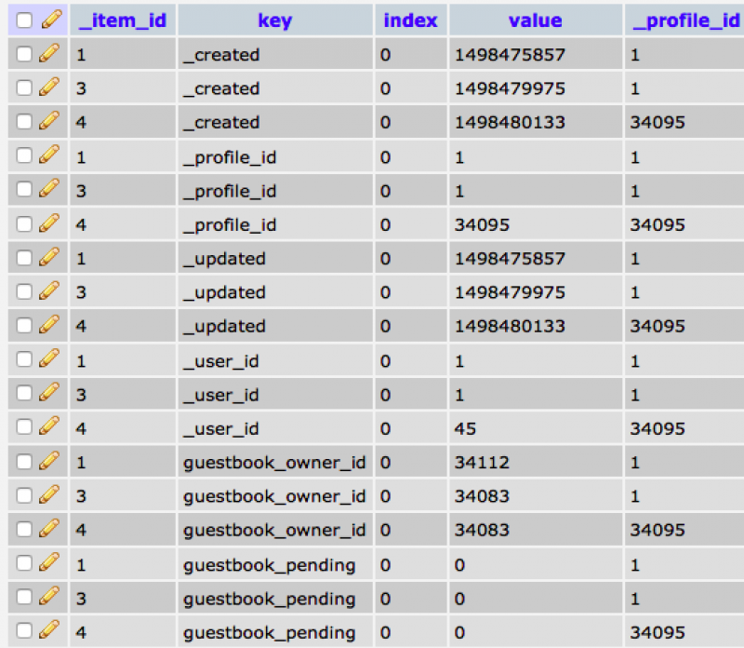Click value 34083 in guestbook_owner_id item 3 row
This screenshot has height=648, width=744.
(x=482, y=496)
